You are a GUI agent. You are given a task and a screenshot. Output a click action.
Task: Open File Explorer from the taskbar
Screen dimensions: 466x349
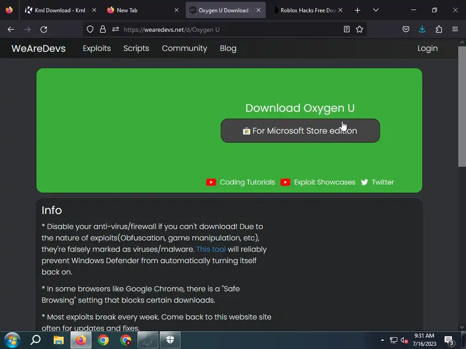(59, 340)
